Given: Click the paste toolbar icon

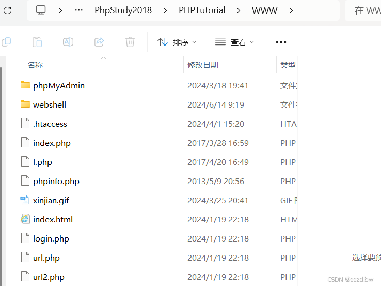Looking at the screenshot, I should point(37,42).
